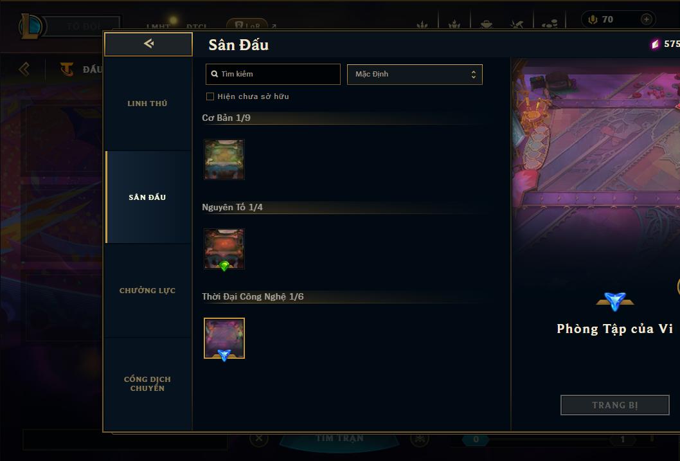Click the TFT emblem beside ĐẤU
The width and height of the screenshot is (680, 461).
(x=67, y=69)
